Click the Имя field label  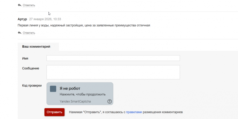25,58
